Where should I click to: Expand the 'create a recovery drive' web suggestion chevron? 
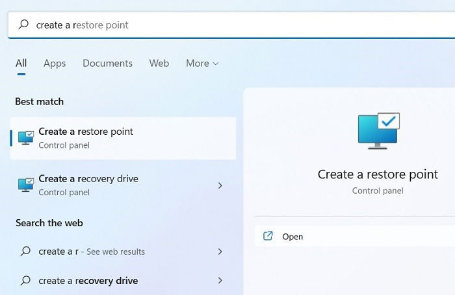click(x=220, y=280)
